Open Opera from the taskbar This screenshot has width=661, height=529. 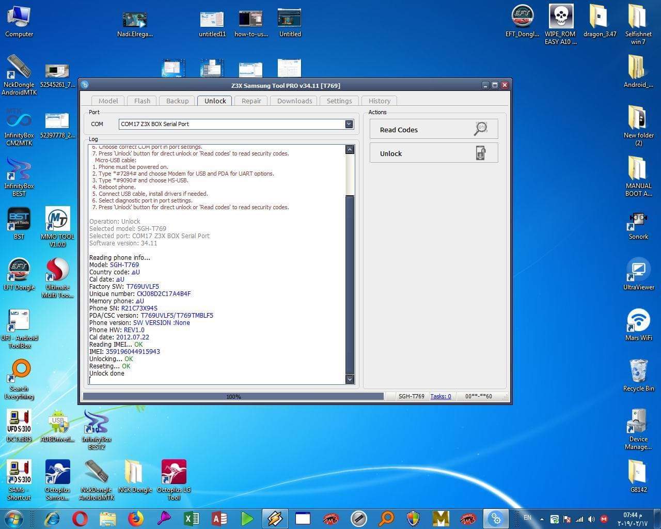coord(80,518)
